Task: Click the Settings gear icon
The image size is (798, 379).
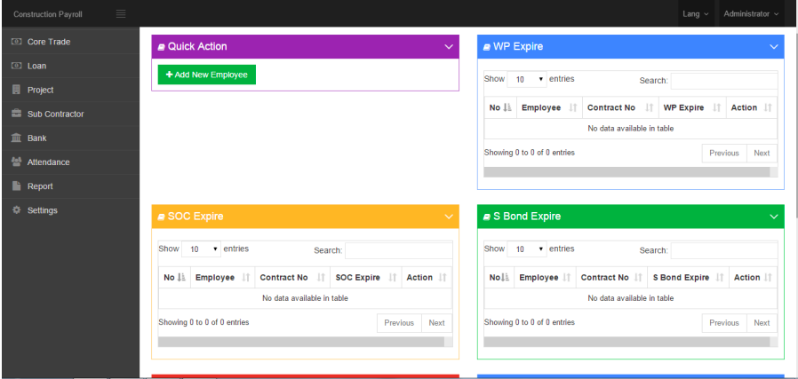Action: coord(16,209)
